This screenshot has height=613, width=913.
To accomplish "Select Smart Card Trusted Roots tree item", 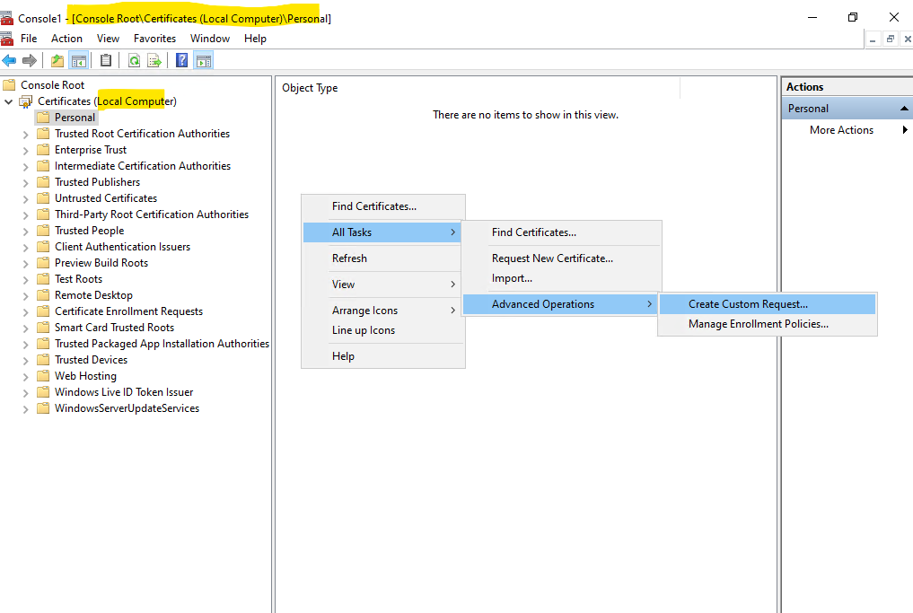I will (114, 328).
